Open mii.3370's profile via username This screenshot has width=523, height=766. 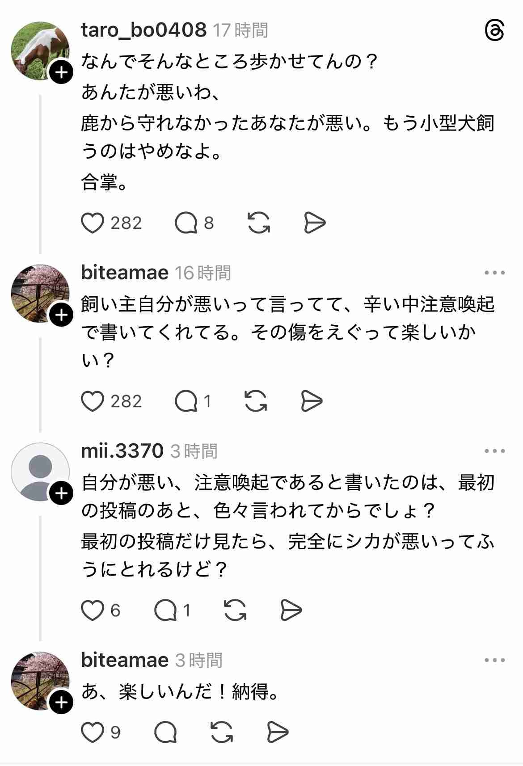point(122,451)
